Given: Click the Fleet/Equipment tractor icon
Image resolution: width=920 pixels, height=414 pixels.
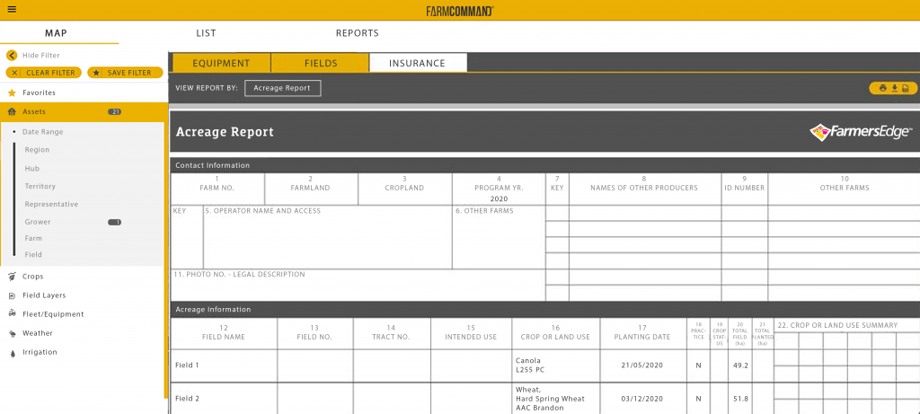Looking at the screenshot, I should coord(12,313).
